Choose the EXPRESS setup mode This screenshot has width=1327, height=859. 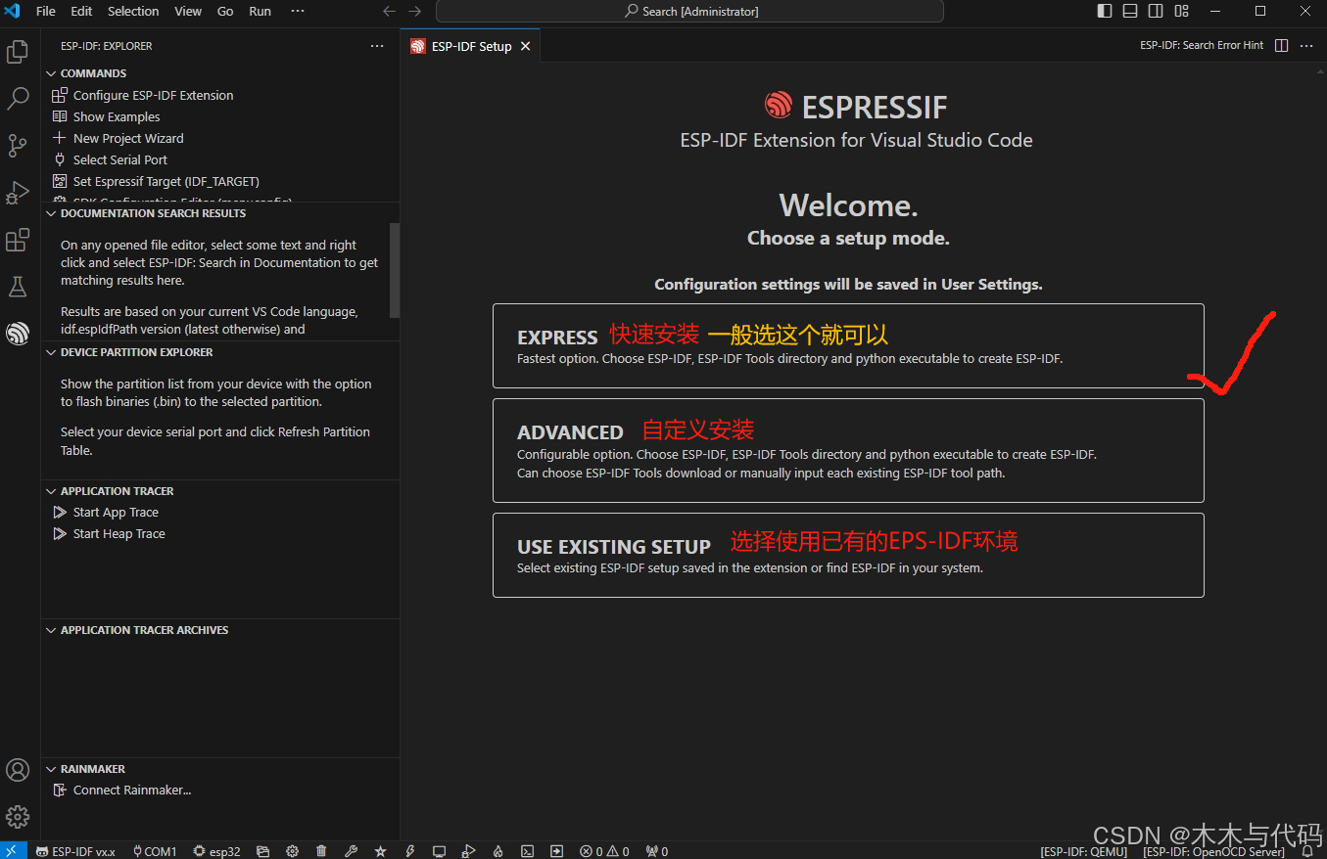point(848,345)
